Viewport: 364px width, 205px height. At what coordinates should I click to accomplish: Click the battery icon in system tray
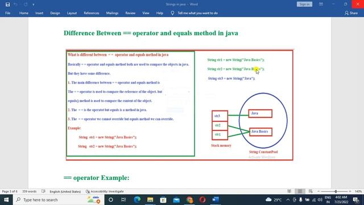click(307, 200)
